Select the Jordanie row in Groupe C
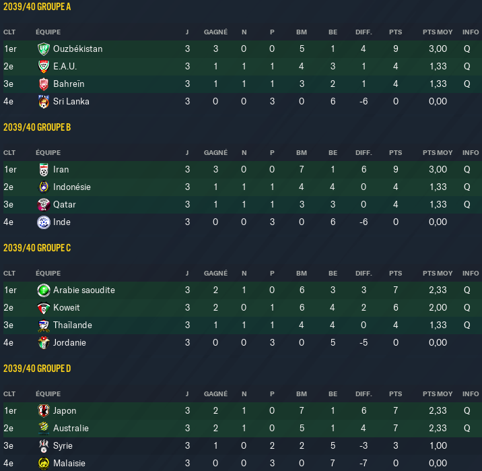482x471 pixels. click(x=242, y=343)
